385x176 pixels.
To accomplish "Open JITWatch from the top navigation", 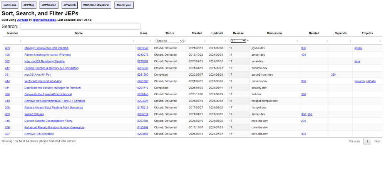I will [x=69, y=5].
